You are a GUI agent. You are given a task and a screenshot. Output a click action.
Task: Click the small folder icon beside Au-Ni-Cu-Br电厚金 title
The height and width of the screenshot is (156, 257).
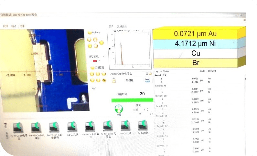point(150,74)
